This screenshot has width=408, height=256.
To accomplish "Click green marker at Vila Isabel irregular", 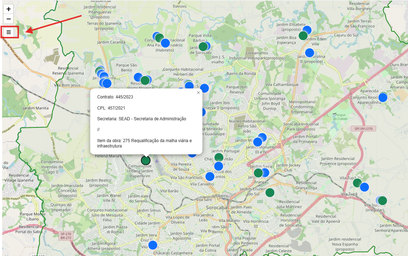I will 383,201.
